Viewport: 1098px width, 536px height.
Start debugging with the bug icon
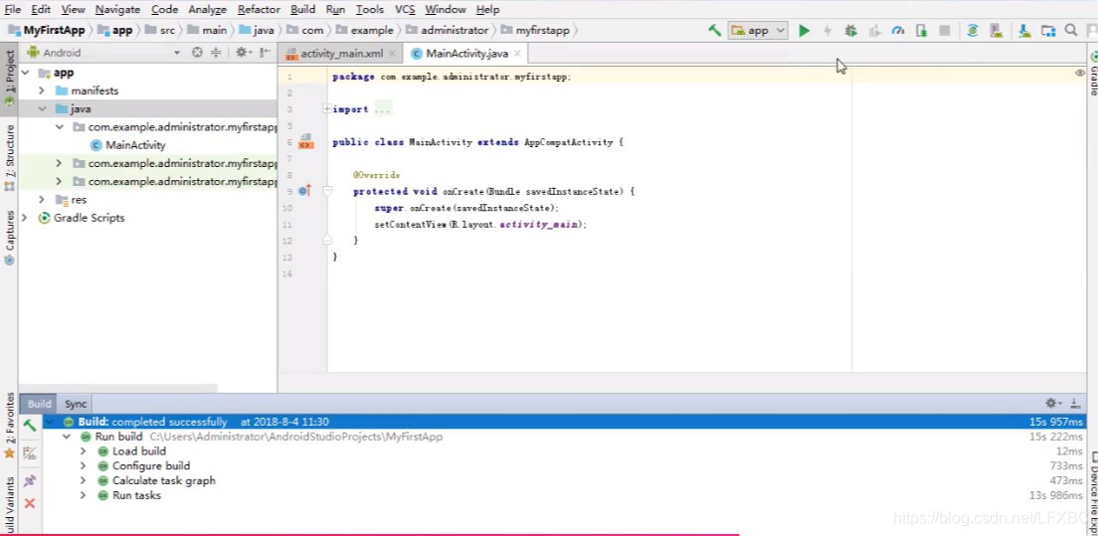(x=850, y=30)
